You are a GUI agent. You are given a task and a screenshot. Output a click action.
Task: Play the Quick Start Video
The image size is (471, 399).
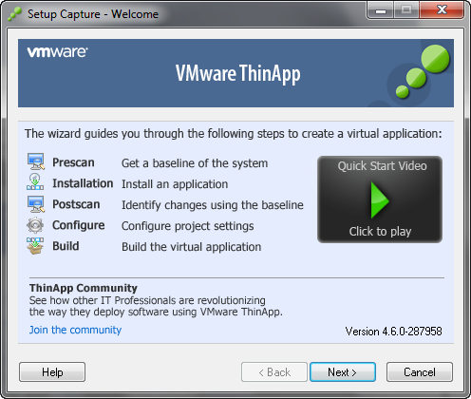pyautogui.click(x=380, y=200)
